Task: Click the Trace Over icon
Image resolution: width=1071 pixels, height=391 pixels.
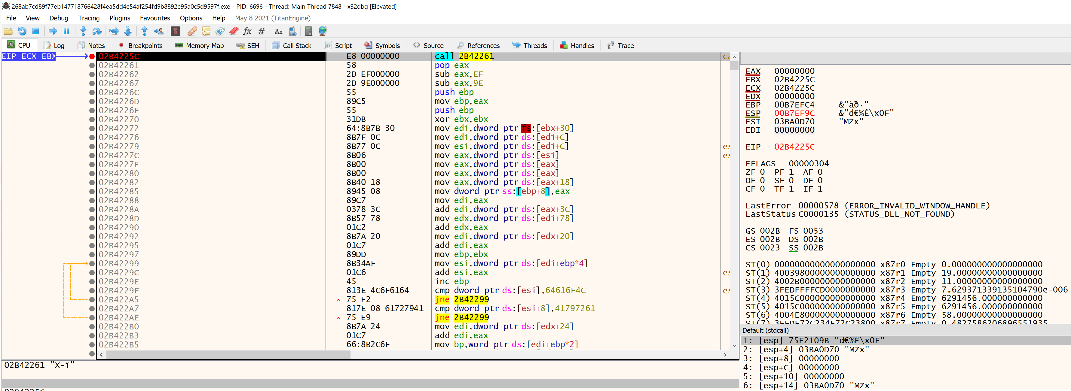Action: pos(128,31)
